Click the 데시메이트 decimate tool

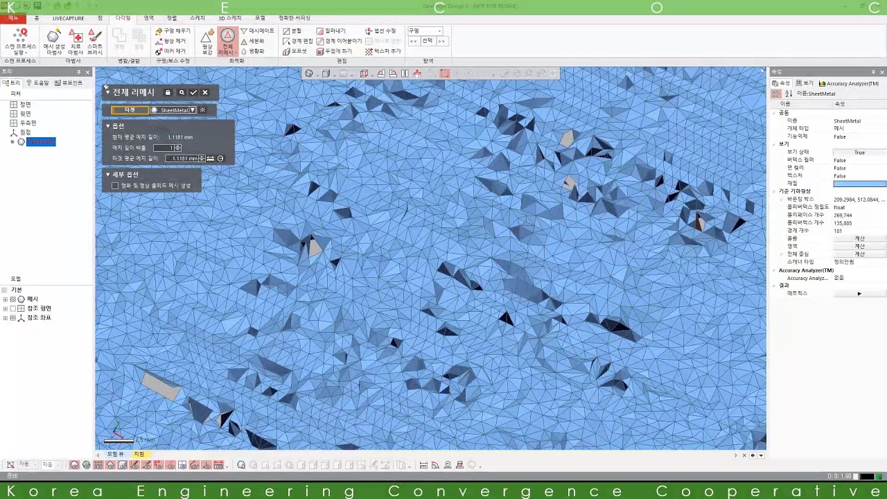pos(257,31)
